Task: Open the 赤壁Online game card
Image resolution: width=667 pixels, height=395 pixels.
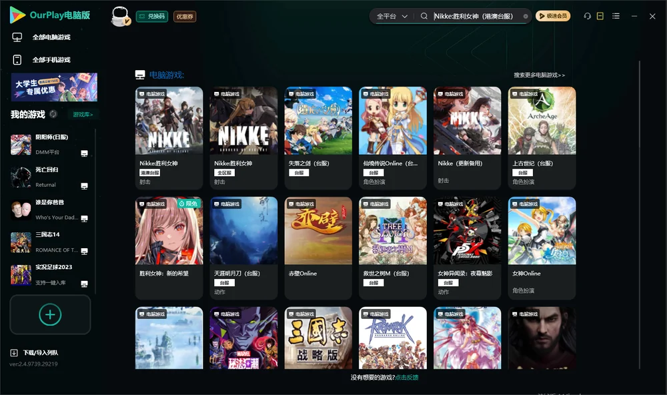Action: [x=318, y=248]
